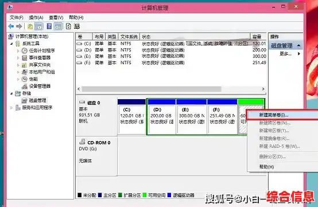Viewport: 318px width, 207px height.
Task: Click the 事件查看器 icon in the tree
Action: [x=25, y=58]
